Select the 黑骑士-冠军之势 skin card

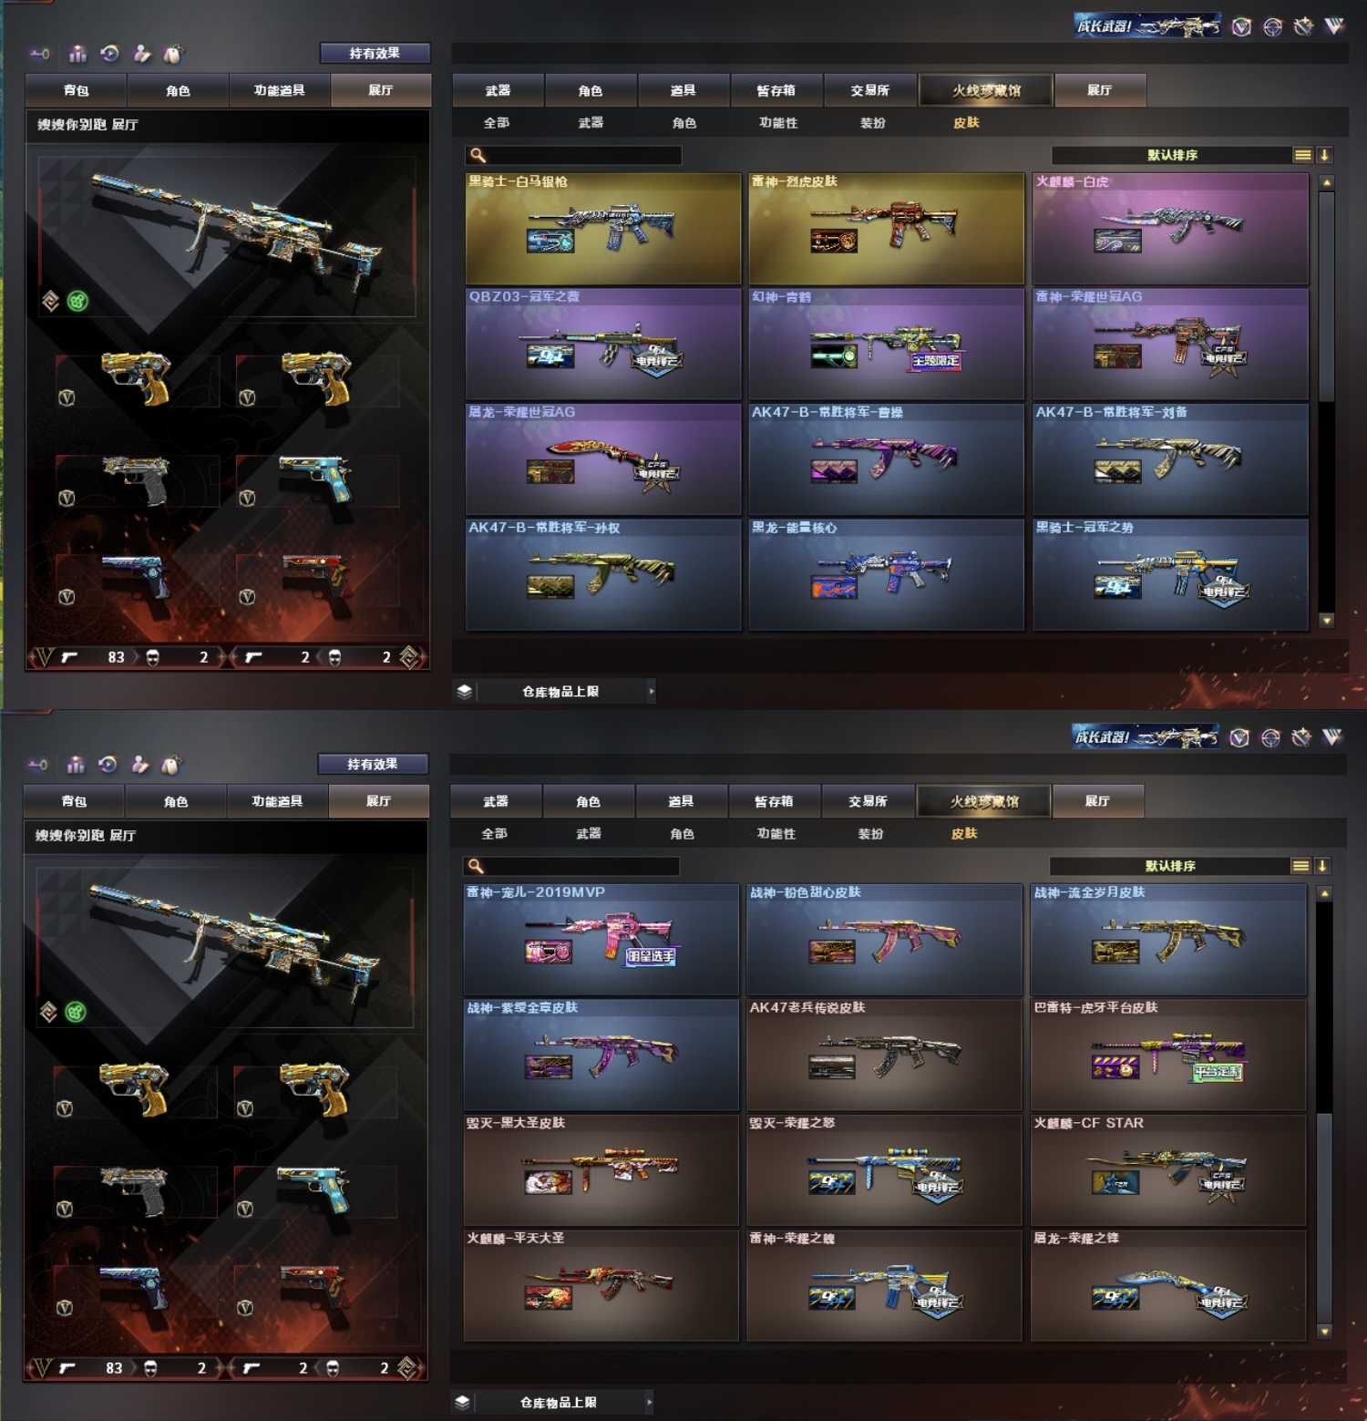coord(1171,574)
